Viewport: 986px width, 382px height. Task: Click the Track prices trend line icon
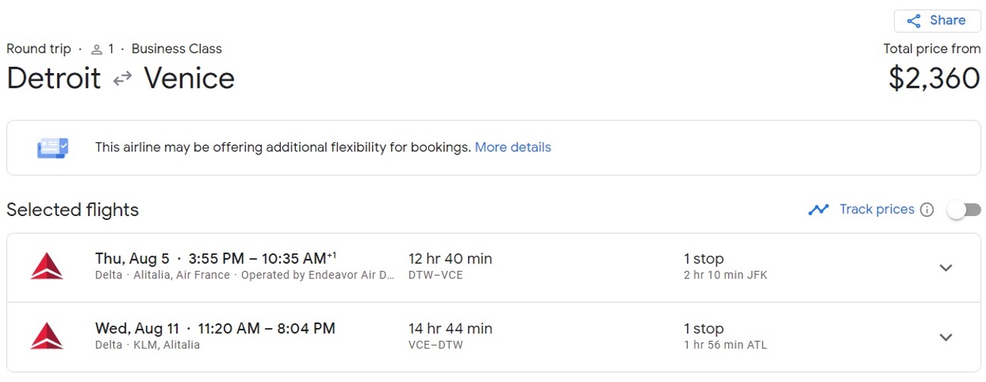[819, 210]
